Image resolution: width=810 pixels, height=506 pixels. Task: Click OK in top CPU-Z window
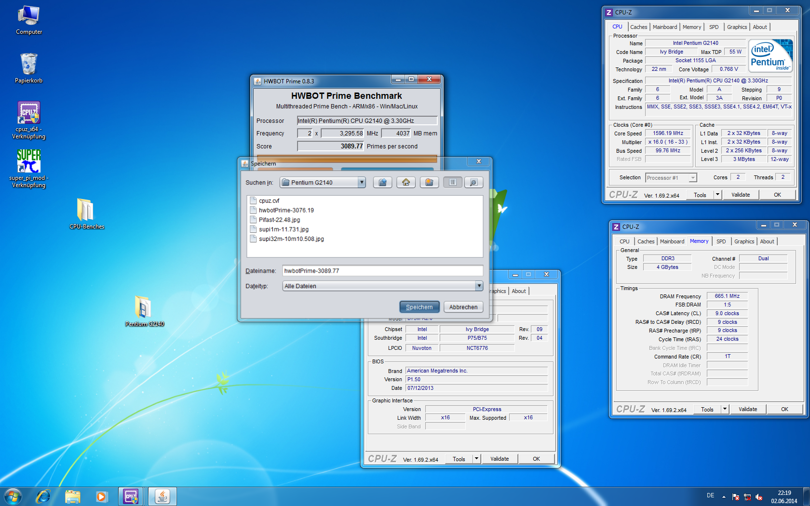[777, 195]
